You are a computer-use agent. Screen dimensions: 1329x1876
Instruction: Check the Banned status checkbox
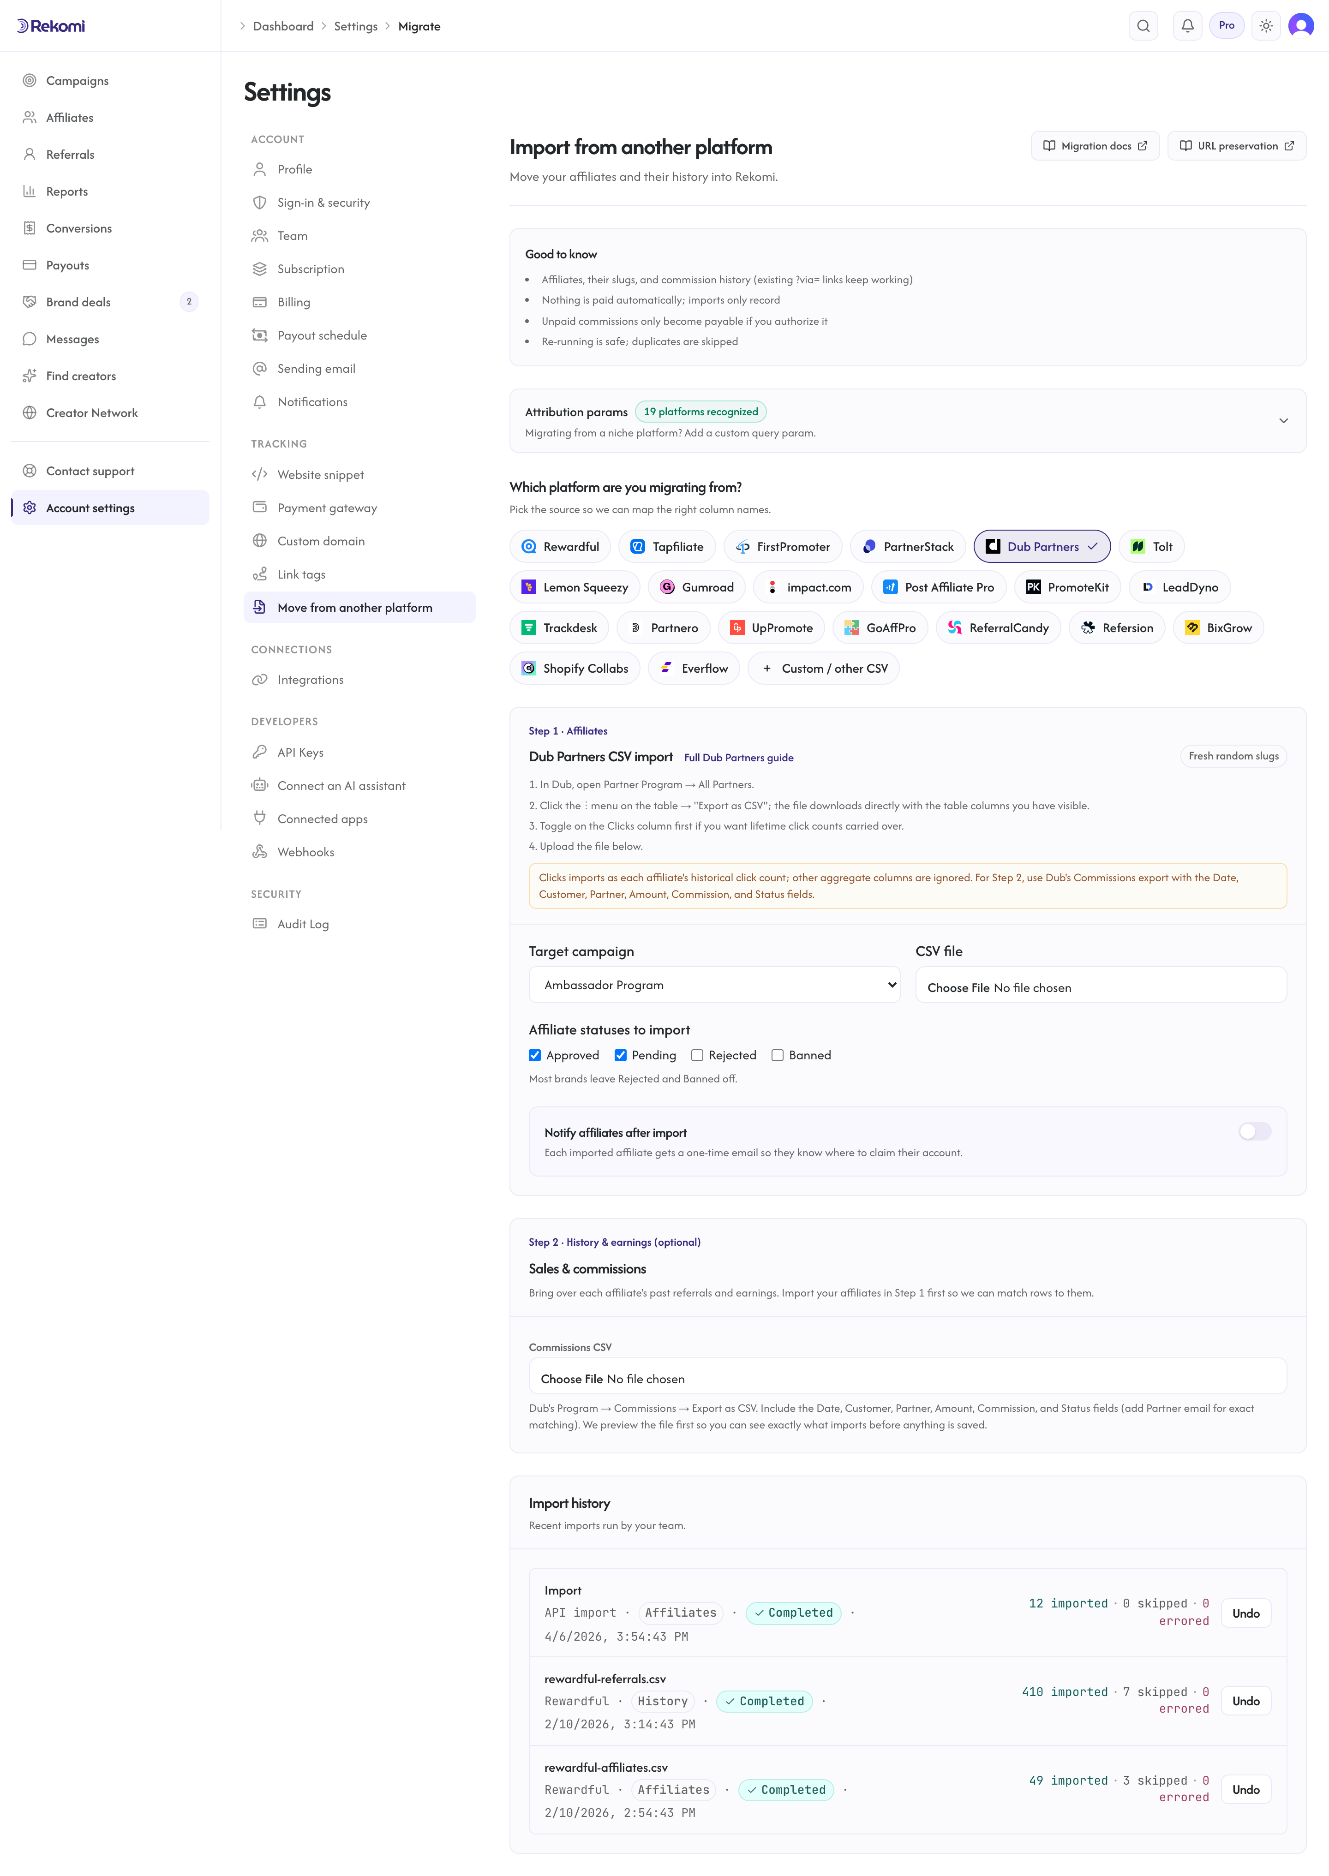(x=778, y=1055)
